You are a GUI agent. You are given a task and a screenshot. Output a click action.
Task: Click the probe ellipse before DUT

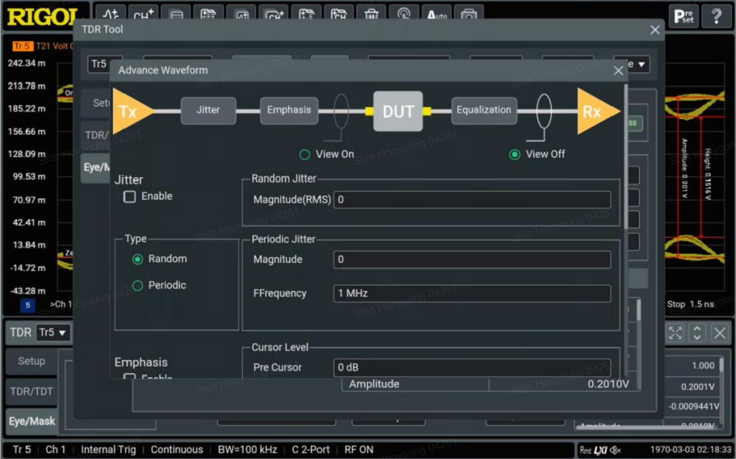pyautogui.click(x=341, y=111)
